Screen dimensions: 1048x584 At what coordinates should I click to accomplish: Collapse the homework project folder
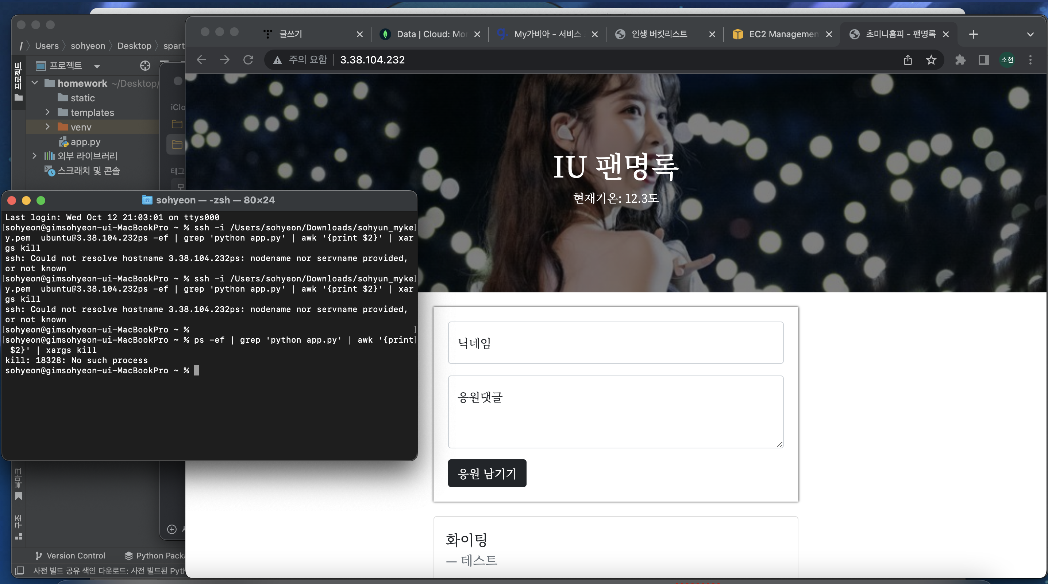click(35, 83)
